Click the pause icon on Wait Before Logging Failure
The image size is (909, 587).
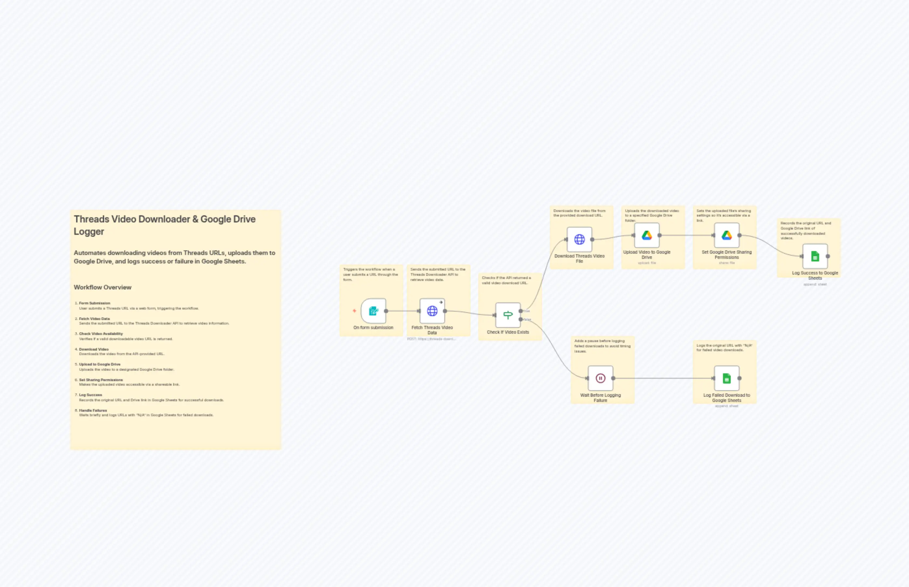tap(600, 378)
